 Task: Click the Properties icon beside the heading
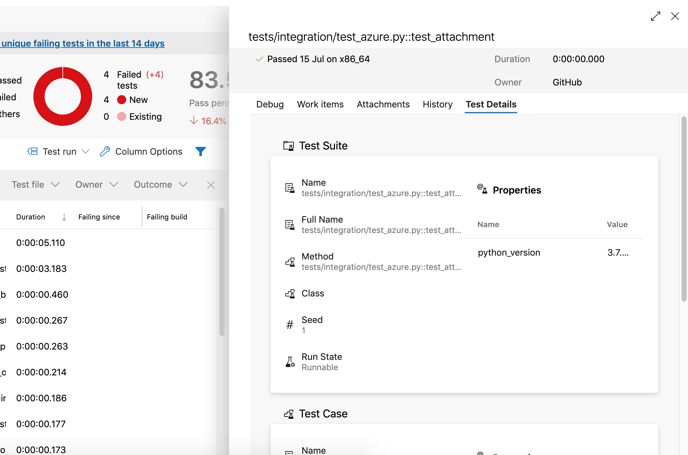click(x=482, y=189)
